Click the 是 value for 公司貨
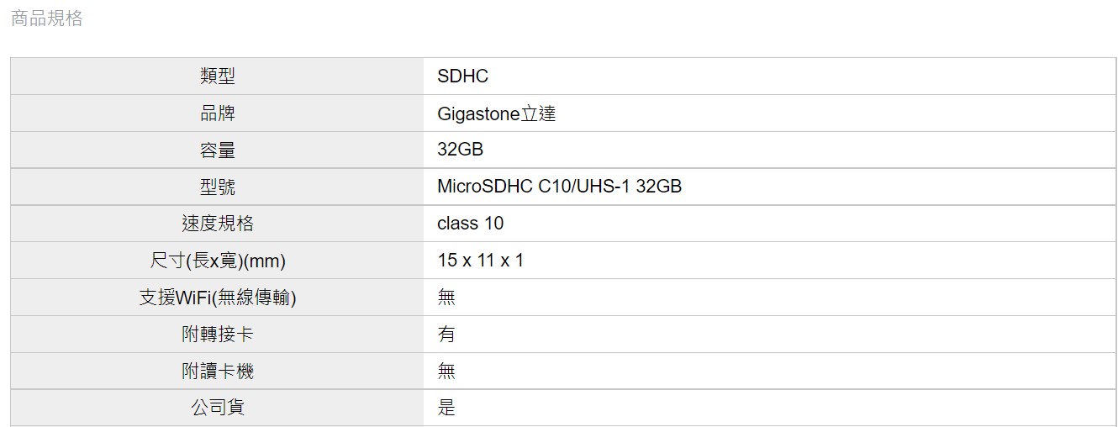 [446, 409]
